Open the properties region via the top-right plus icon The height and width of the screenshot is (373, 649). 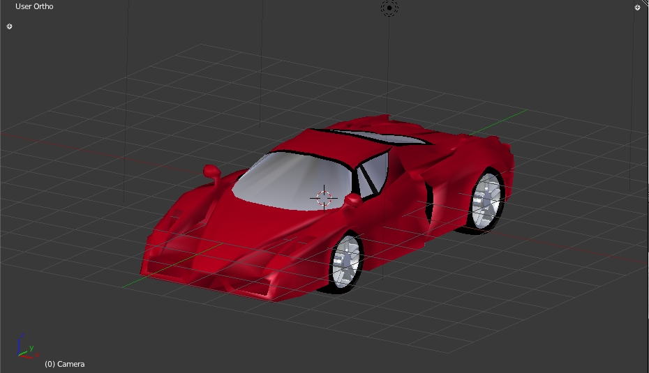click(x=637, y=8)
